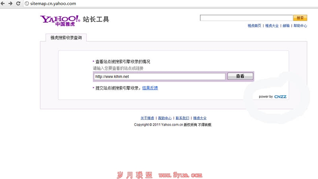Reload the page with the refresh icon
Image resolution: width=318 pixels, height=179 pixels.
(18, 3)
